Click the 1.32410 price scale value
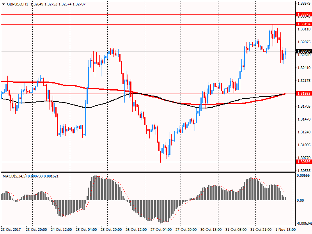This screenshot has width=312, height=234. pos(304,68)
